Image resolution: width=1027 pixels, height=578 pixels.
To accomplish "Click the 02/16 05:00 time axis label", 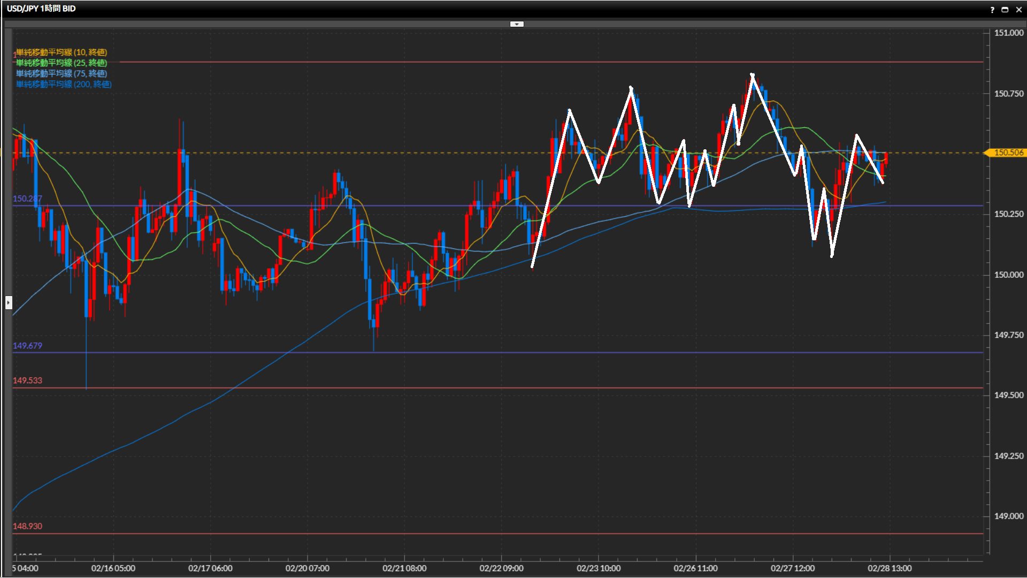I will pos(113,568).
